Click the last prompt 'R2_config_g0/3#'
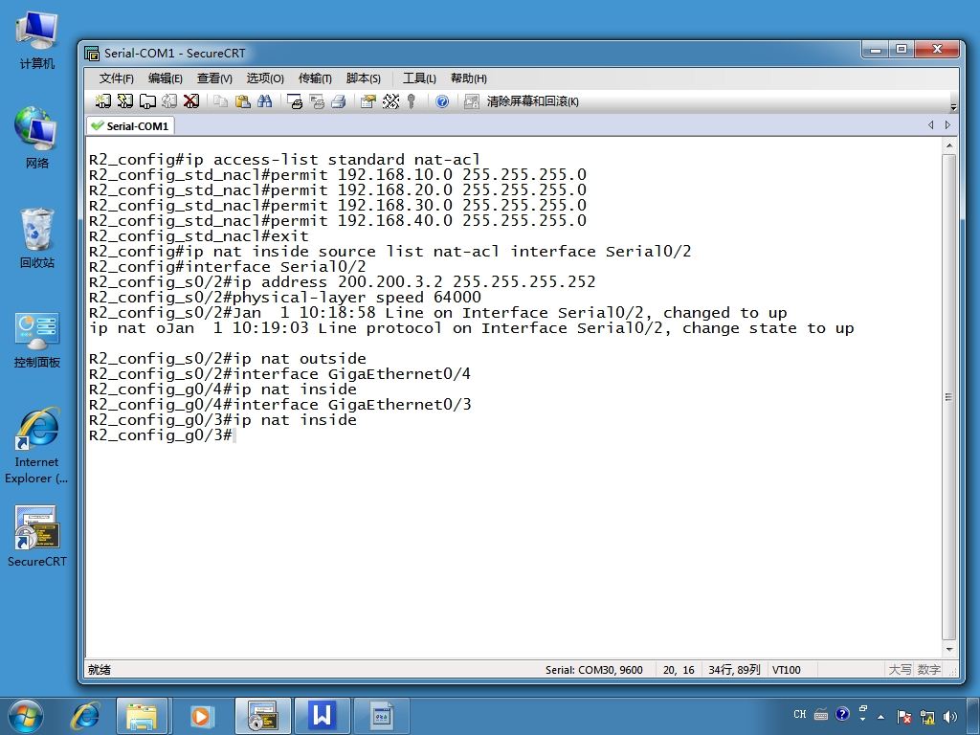This screenshot has width=980, height=735. pyautogui.click(x=161, y=435)
